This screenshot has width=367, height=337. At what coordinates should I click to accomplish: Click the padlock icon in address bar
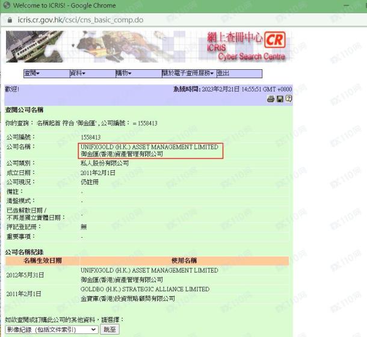tap(10, 20)
